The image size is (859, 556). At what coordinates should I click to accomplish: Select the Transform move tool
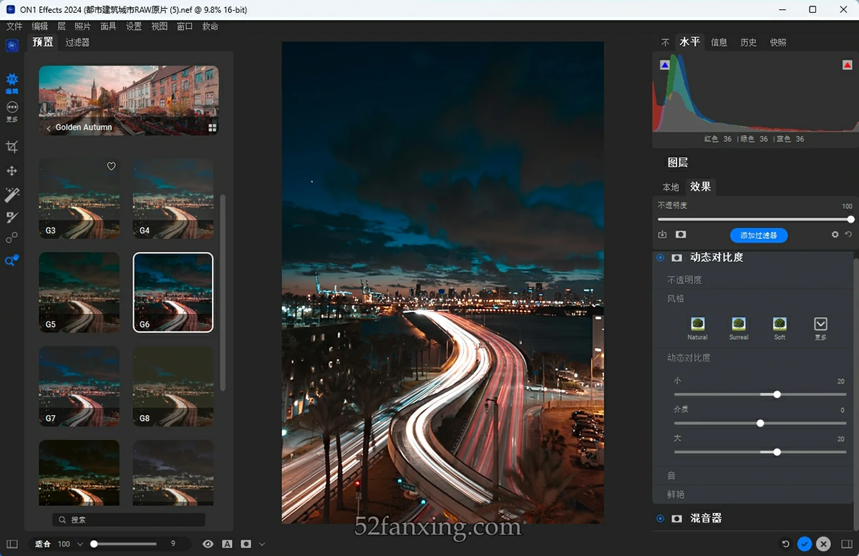click(x=11, y=171)
